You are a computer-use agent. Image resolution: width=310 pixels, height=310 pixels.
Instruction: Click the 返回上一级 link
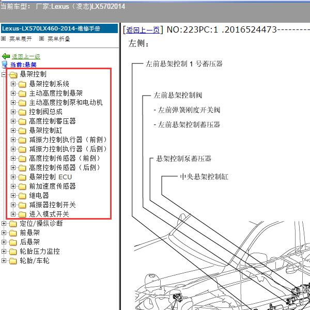[26, 56]
